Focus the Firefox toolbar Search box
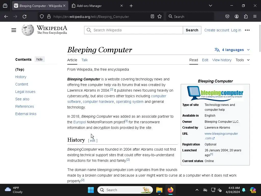The height and width of the screenshot is (196, 261). [x=190, y=17]
